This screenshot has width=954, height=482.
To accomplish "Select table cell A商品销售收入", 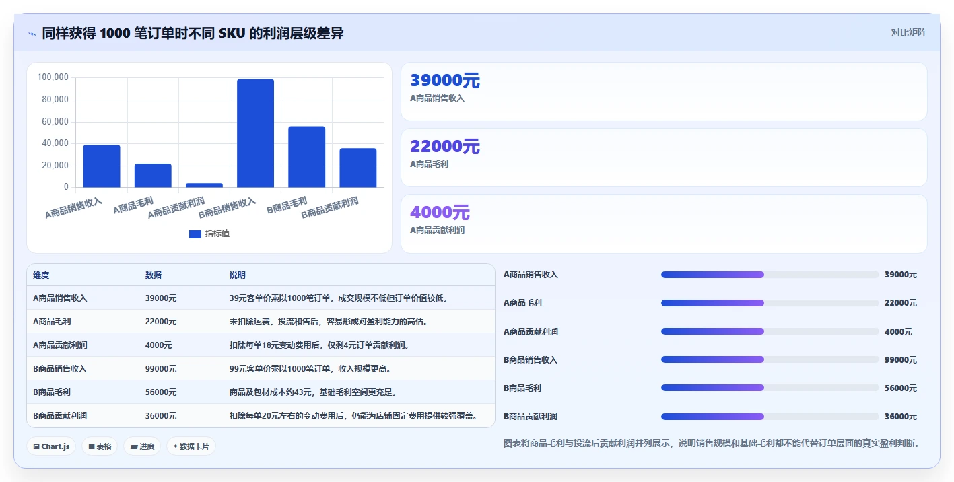I will click(x=60, y=298).
